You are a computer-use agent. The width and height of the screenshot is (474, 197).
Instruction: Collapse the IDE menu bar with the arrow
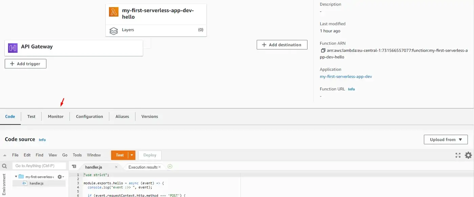(x=5, y=155)
